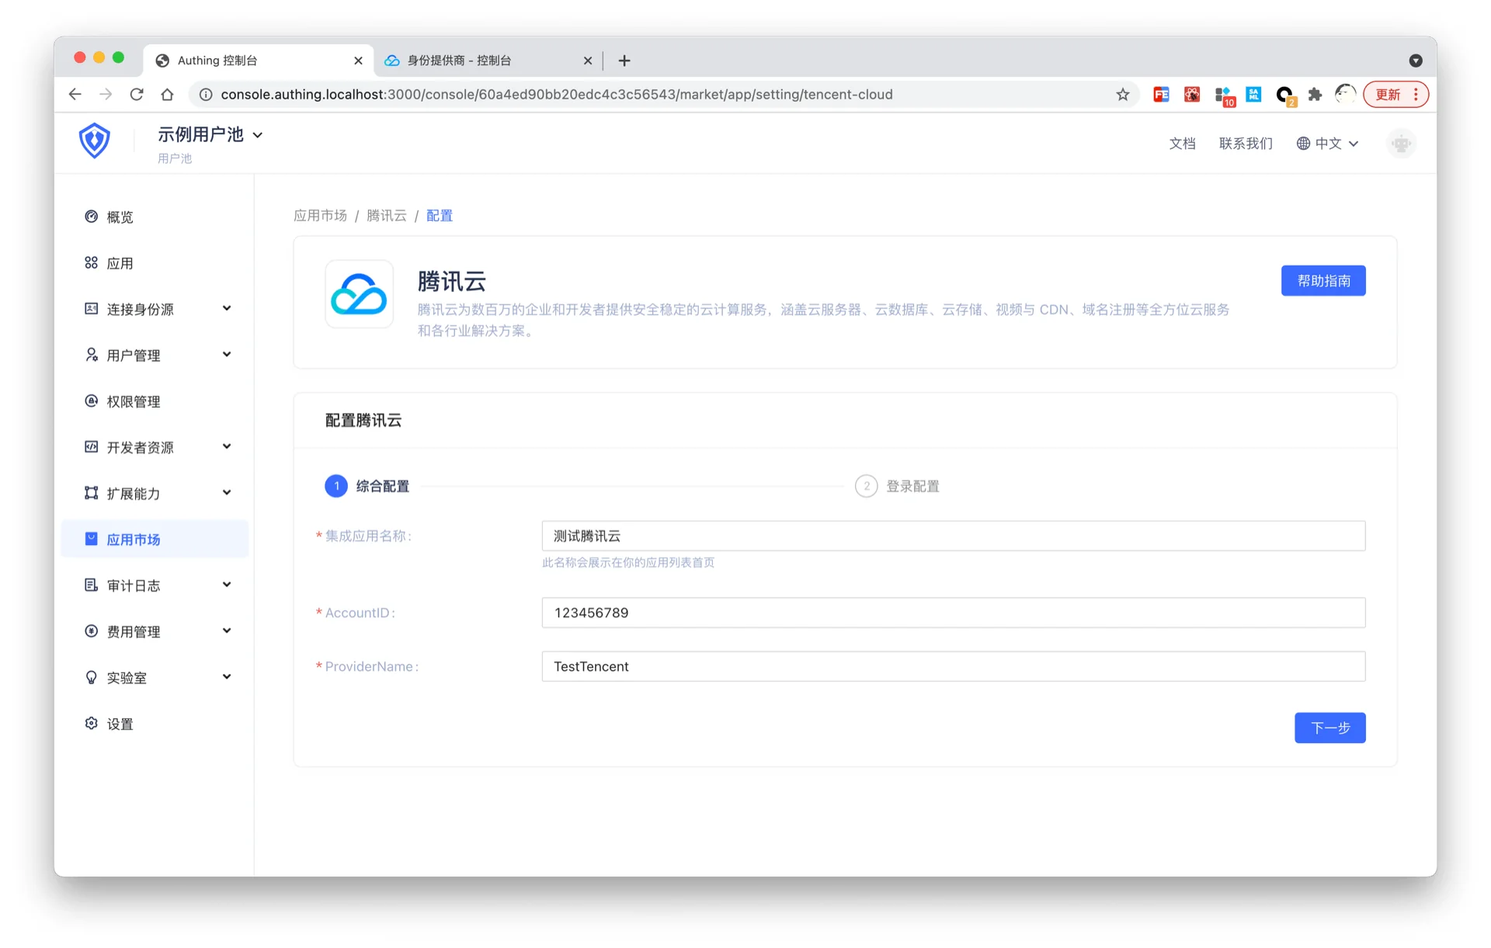Image resolution: width=1491 pixels, height=948 pixels.
Task: Click the browser profile avatar icon
Action: [x=1345, y=95]
